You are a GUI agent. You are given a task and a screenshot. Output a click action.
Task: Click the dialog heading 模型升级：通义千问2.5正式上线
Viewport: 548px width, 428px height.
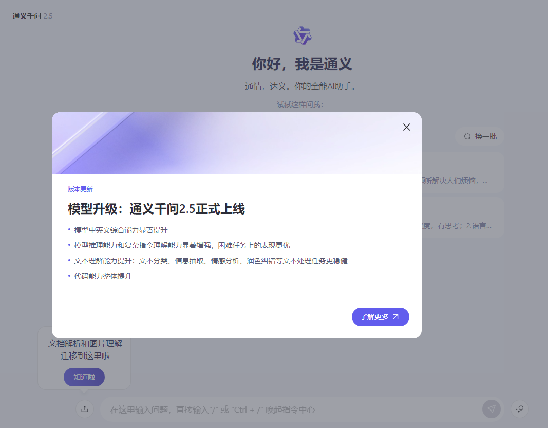tap(156, 209)
